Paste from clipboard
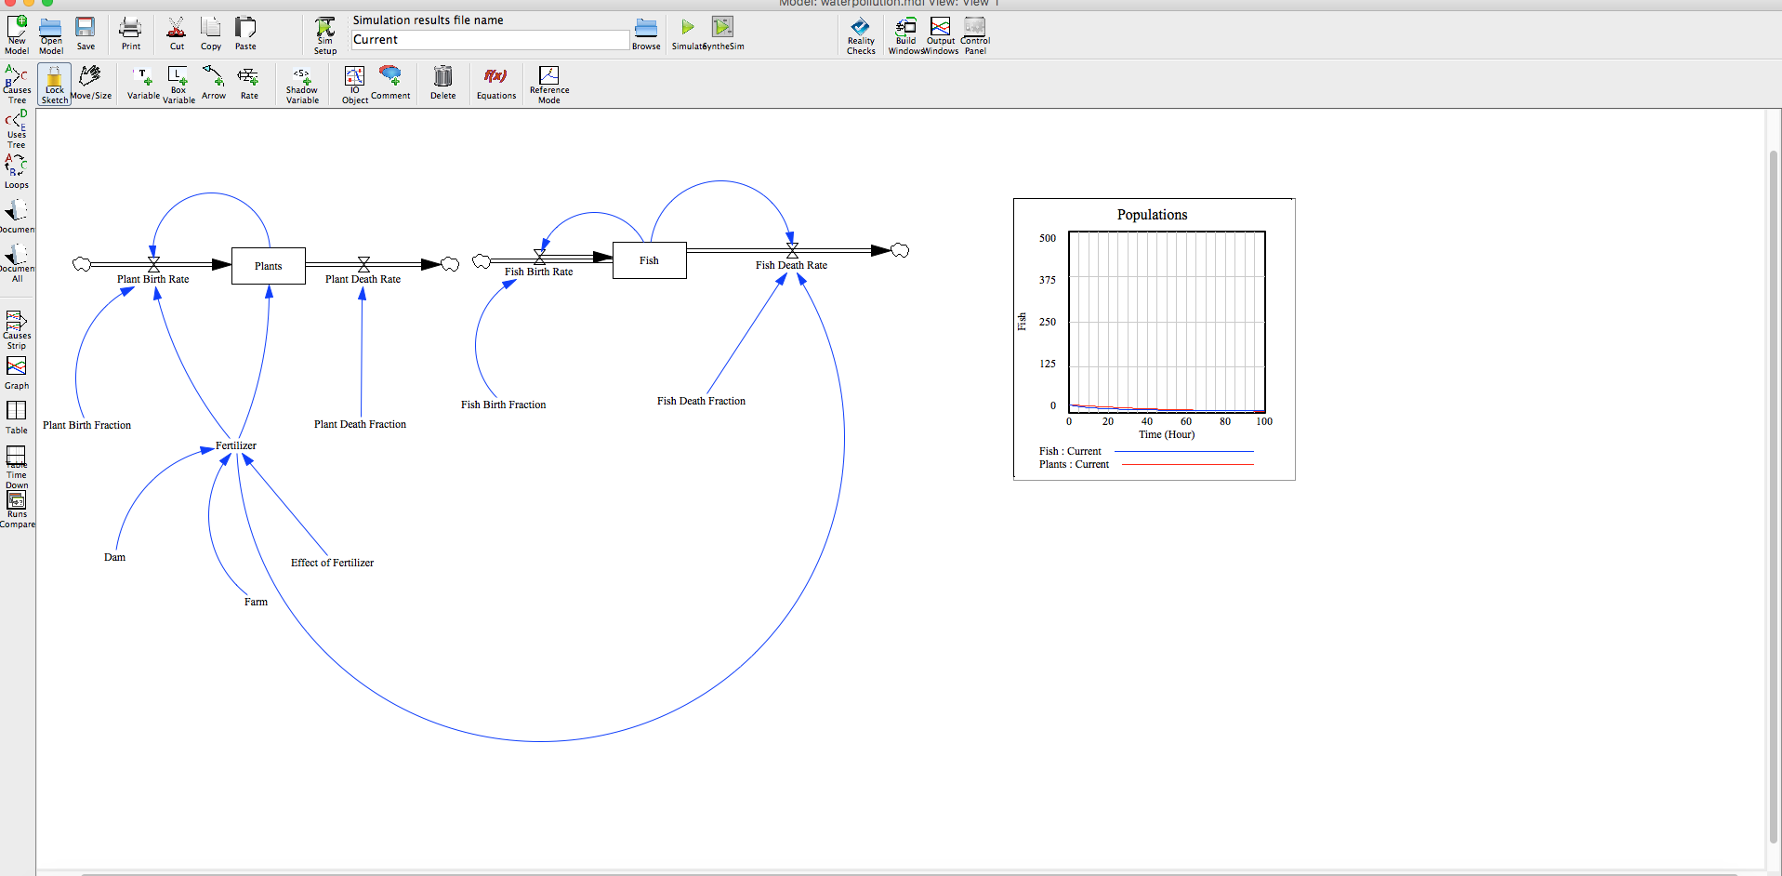1782x876 pixels. (245, 33)
